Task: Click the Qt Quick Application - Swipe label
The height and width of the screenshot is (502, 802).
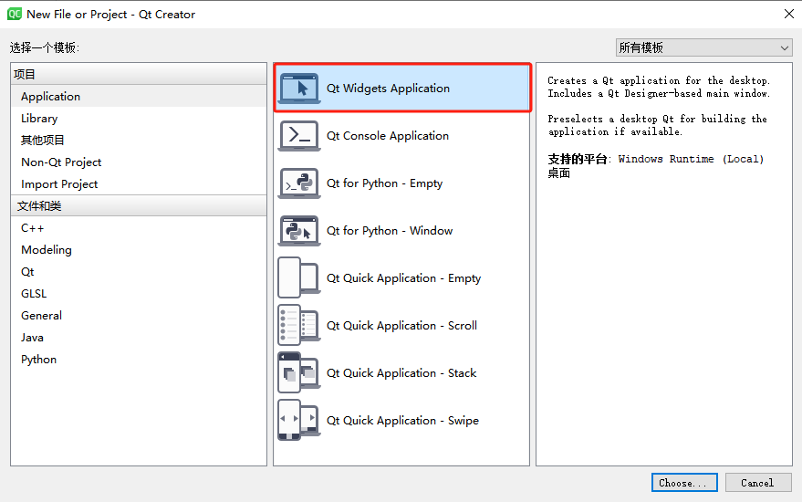Action: pos(403,421)
